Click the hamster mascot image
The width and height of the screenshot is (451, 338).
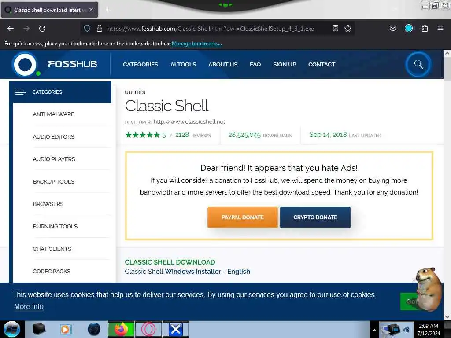(x=429, y=289)
